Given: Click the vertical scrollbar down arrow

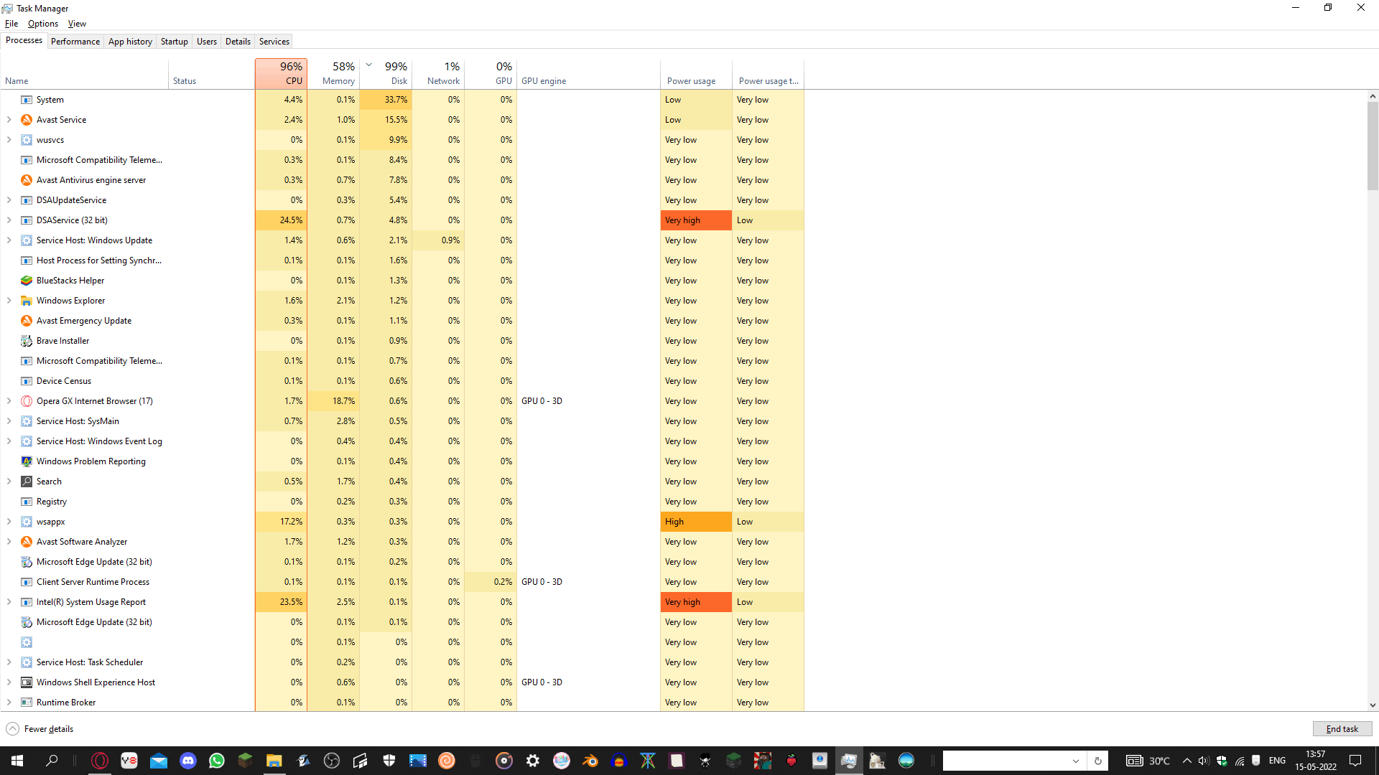Looking at the screenshot, I should 1373,705.
